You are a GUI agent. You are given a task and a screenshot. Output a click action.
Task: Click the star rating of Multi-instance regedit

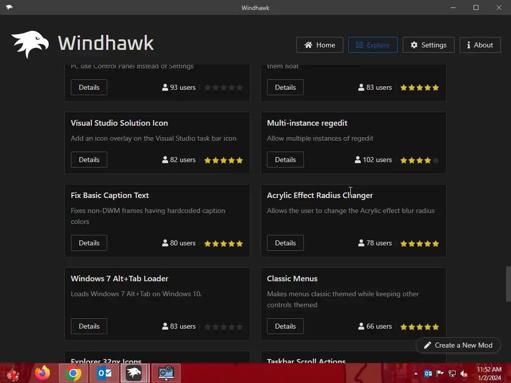(420, 160)
